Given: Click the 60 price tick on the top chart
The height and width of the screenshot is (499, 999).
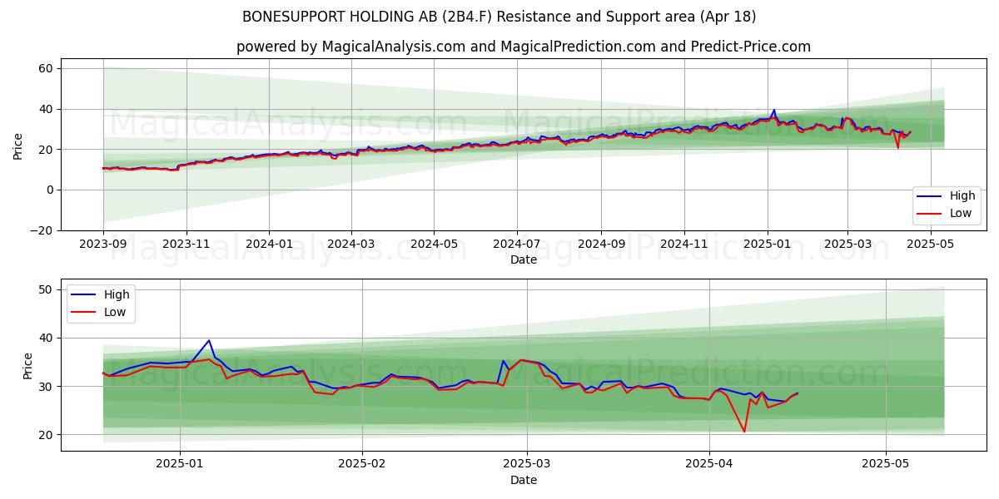Looking at the screenshot, I should [47, 68].
